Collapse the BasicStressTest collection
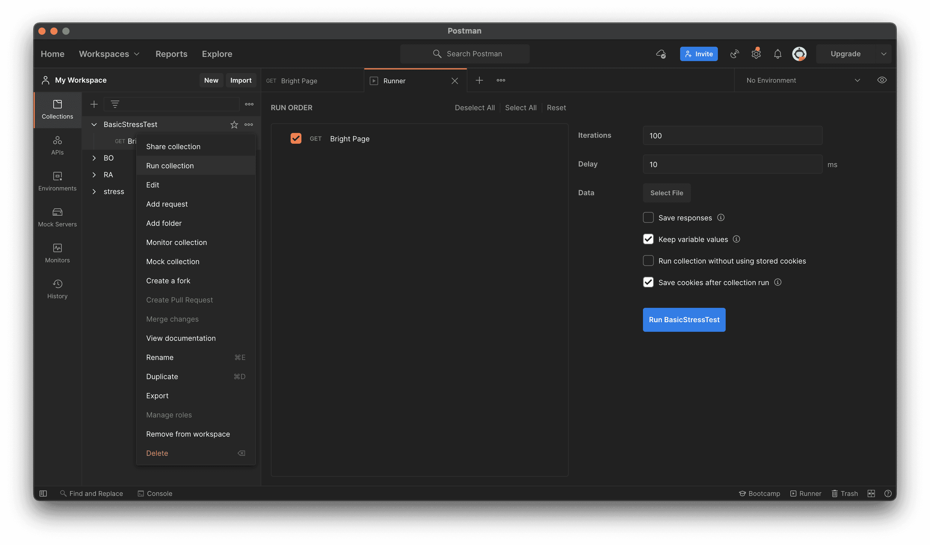The height and width of the screenshot is (545, 930). click(x=94, y=125)
